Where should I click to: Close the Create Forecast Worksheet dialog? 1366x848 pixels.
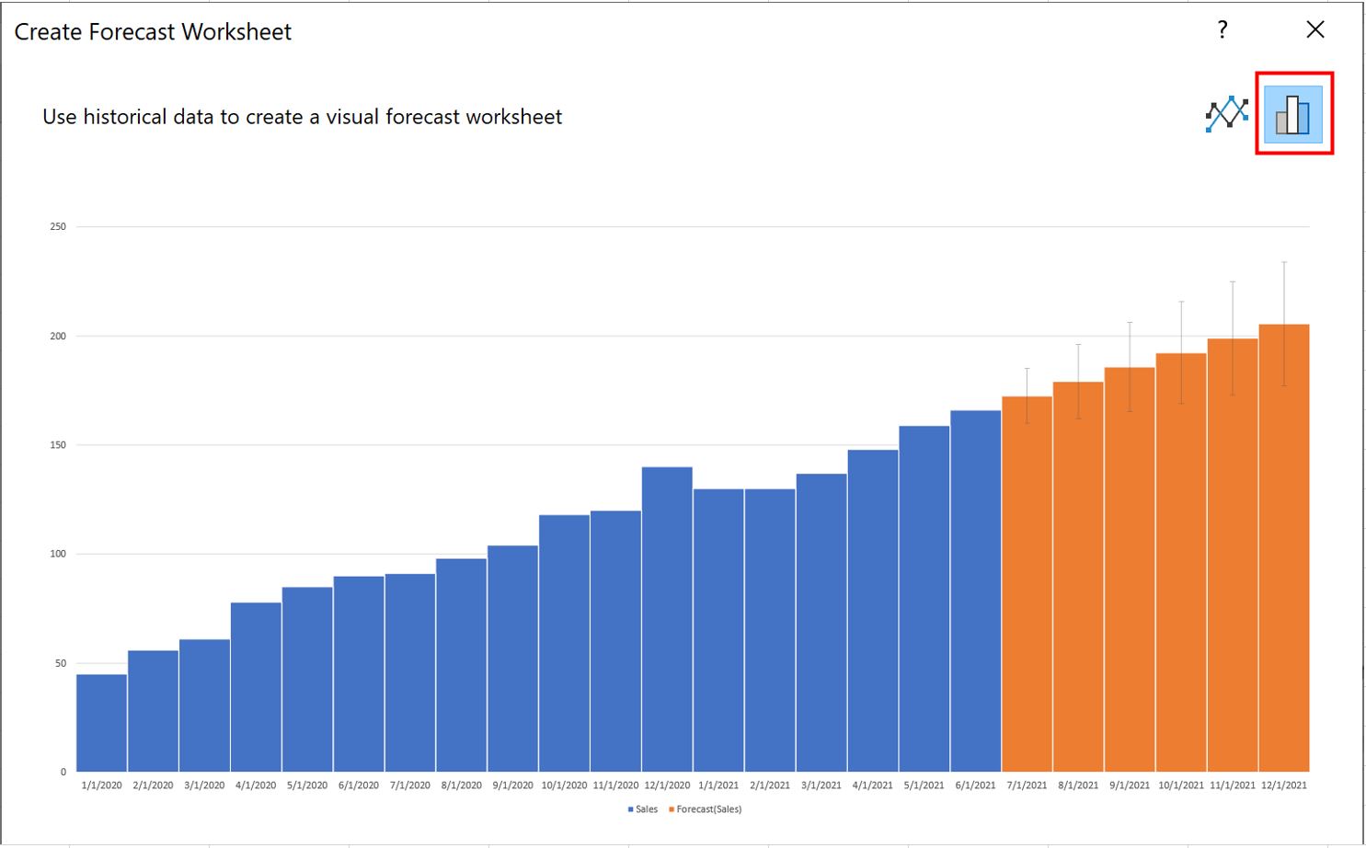tap(1315, 29)
